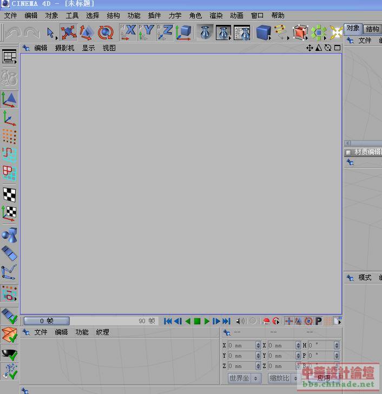The height and width of the screenshot is (394, 382).
Task: Click the X position input field
Action: [241, 345]
